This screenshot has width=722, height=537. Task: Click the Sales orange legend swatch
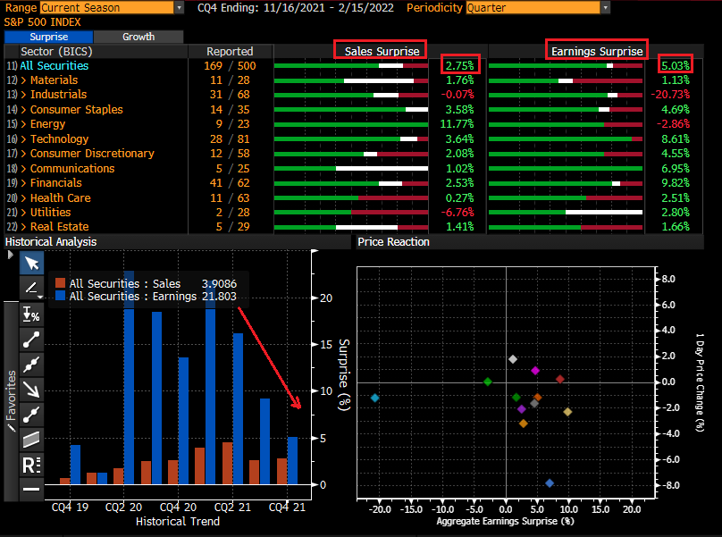(61, 283)
